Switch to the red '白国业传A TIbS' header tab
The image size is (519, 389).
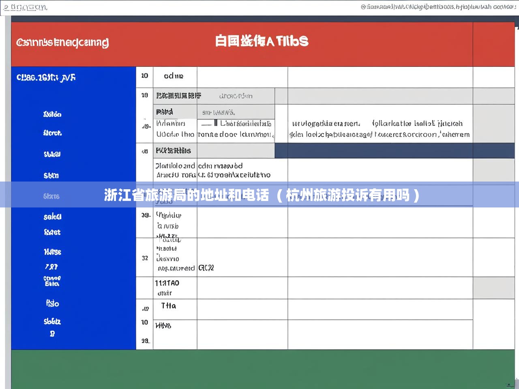point(262,41)
